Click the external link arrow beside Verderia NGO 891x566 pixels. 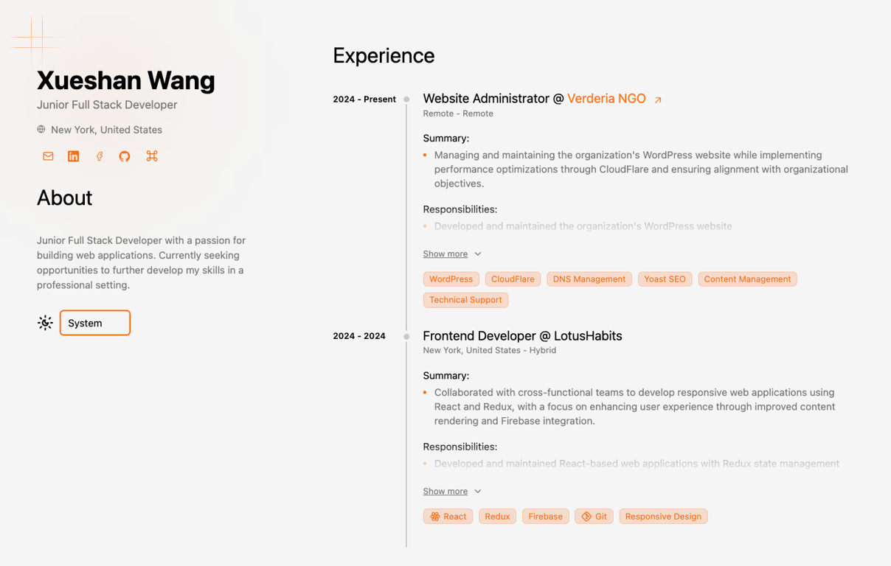[658, 98]
